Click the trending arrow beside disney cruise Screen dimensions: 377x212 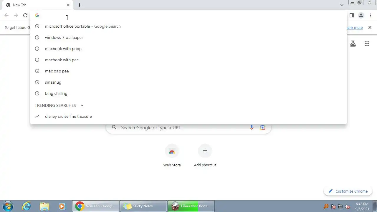tap(37, 116)
